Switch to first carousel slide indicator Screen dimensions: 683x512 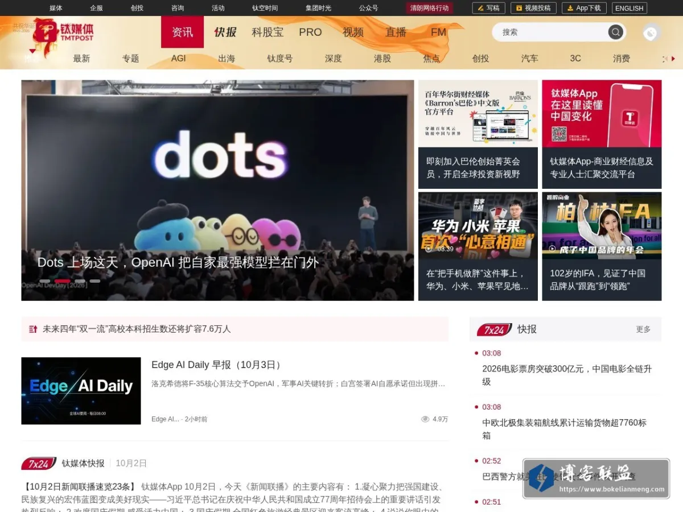click(45, 281)
